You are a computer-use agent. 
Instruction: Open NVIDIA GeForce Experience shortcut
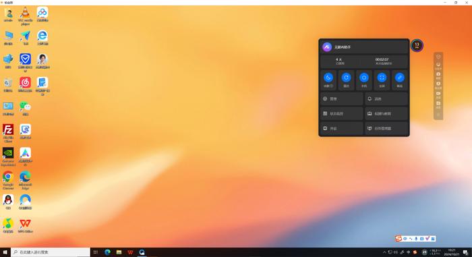click(x=8, y=156)
